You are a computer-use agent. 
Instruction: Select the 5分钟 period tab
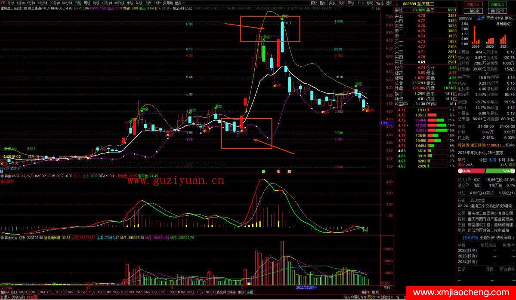click(x=31, y=3)
